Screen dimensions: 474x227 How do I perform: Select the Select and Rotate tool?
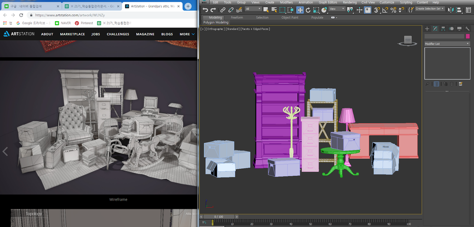tap(308, 10)
